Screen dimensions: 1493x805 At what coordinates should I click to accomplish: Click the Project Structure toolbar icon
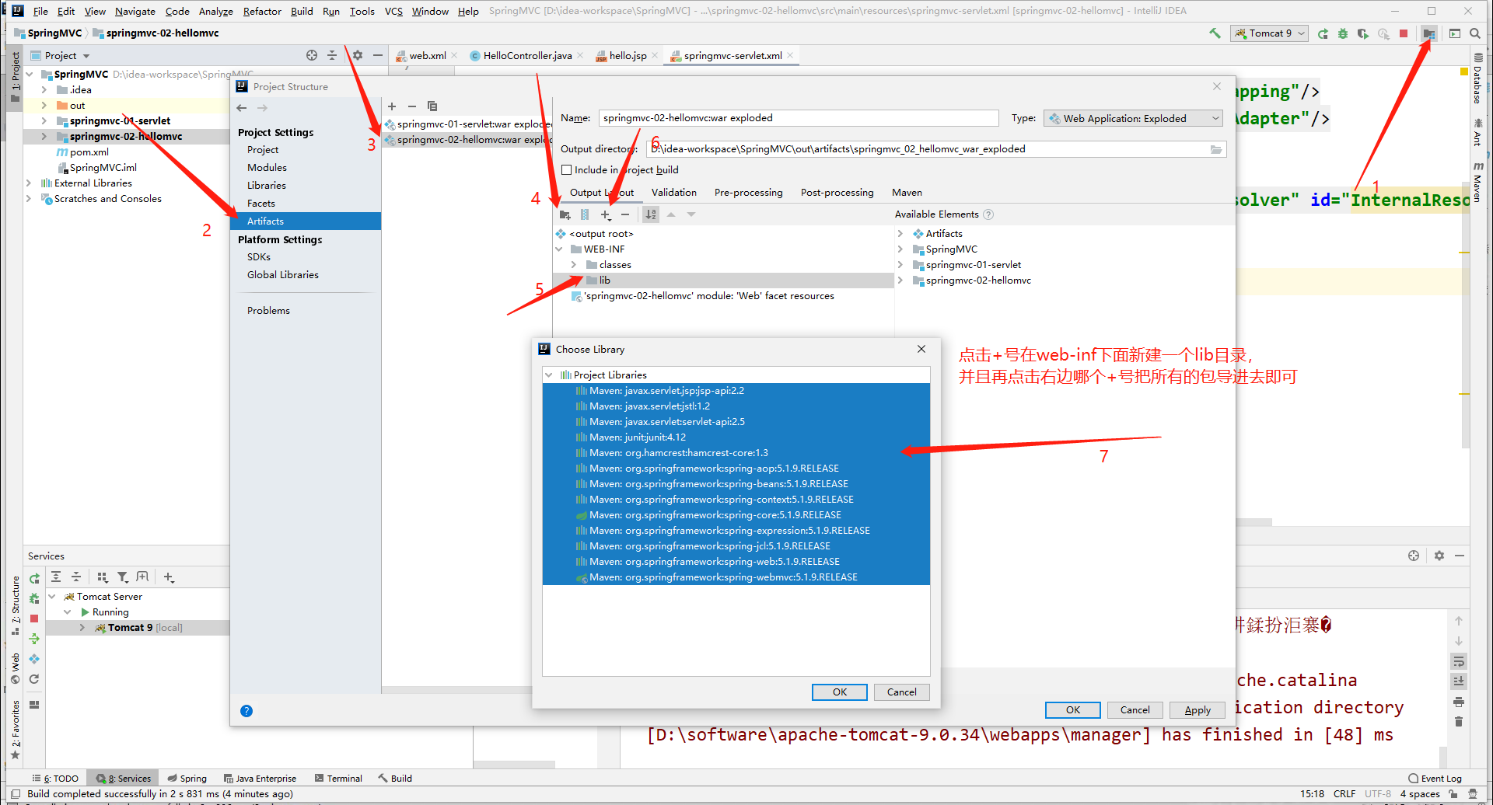point(1429,33)
